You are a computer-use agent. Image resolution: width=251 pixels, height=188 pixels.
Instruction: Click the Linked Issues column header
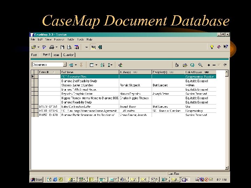tap(200, 72)
